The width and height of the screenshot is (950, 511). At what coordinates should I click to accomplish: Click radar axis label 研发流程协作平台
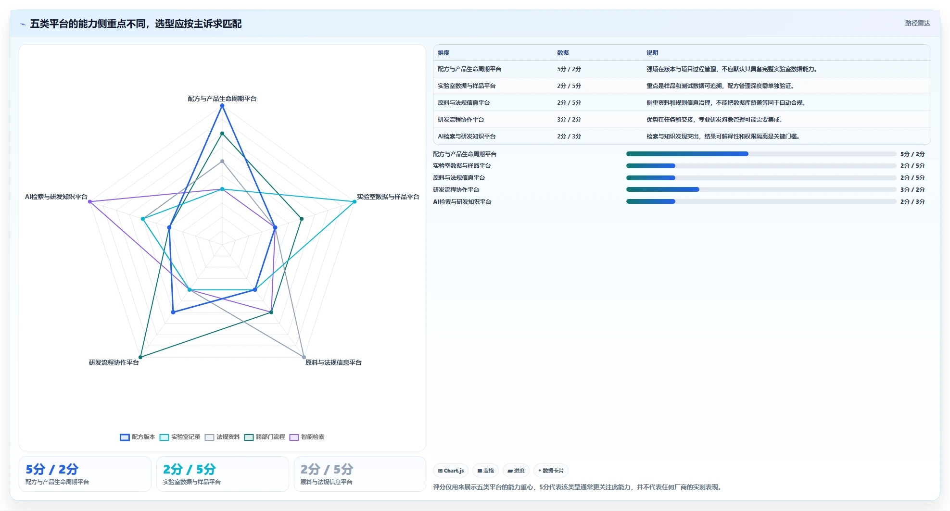(x=114, y=362)
